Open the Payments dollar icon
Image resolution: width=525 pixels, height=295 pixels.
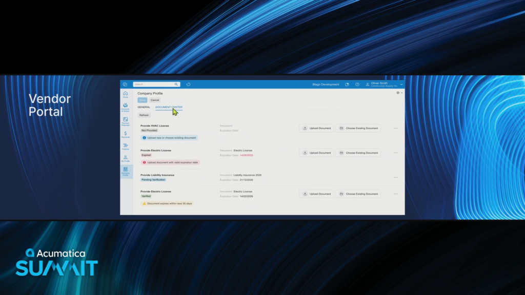click(x=126, y=134)
